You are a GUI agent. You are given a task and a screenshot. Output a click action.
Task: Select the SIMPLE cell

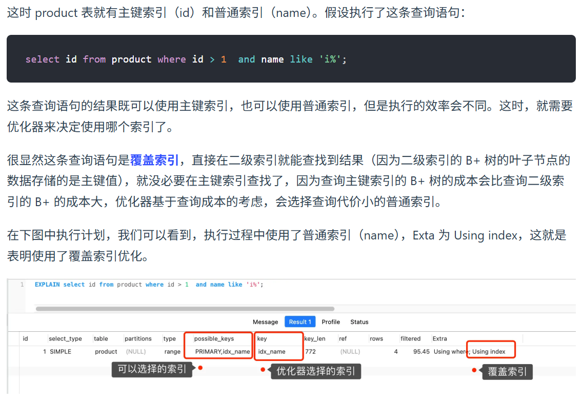pos(61,352)
